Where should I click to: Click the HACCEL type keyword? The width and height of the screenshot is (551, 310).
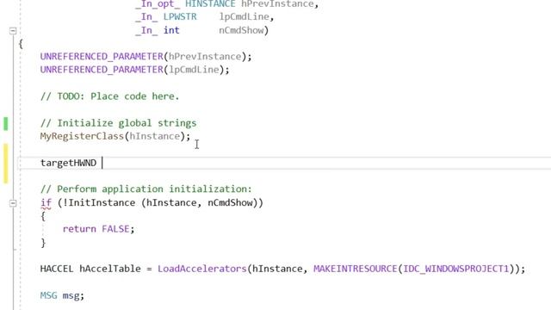57,269
